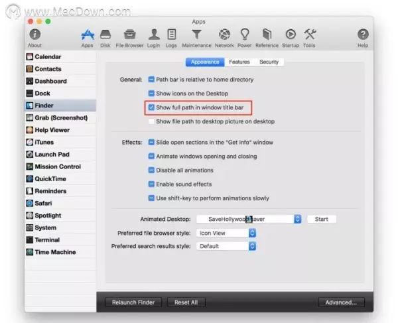Click the Start button
Viewport: 398px width, 323px height.
point(322,219)
